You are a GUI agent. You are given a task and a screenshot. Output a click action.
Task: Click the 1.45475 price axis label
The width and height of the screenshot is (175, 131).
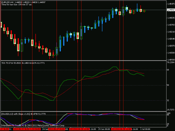(x=171, y=4)
